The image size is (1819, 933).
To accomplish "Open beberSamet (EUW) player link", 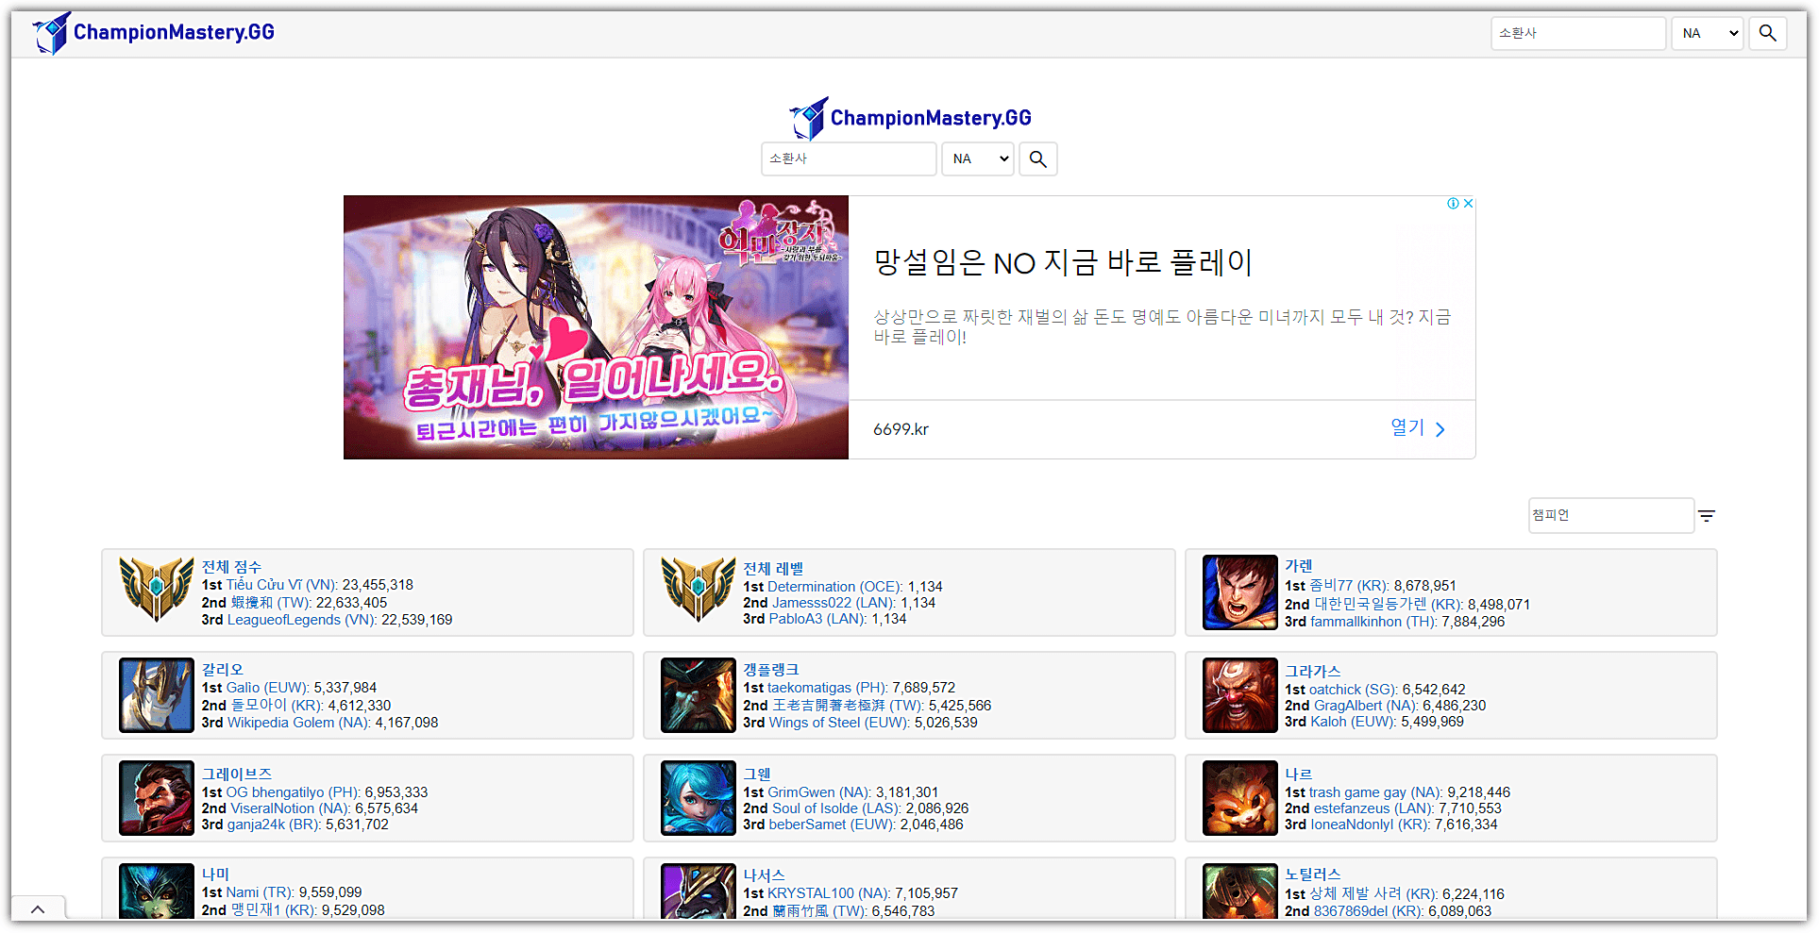I will pyautogui.click(x=833, y=825).
